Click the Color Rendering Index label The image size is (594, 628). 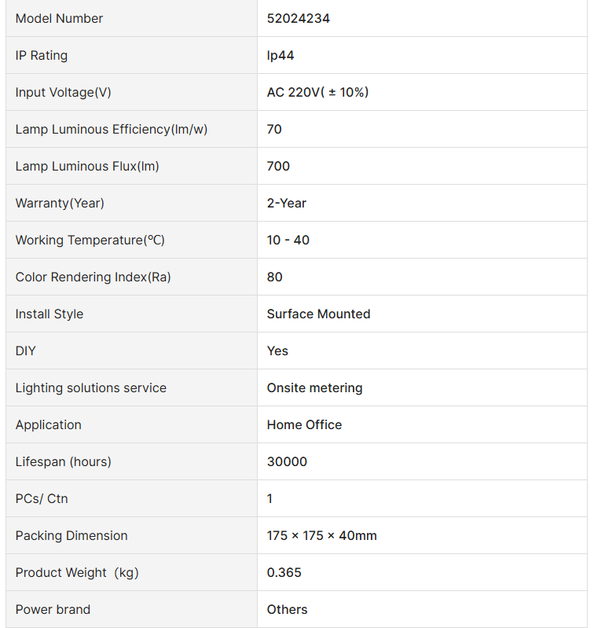click(93, 277)
